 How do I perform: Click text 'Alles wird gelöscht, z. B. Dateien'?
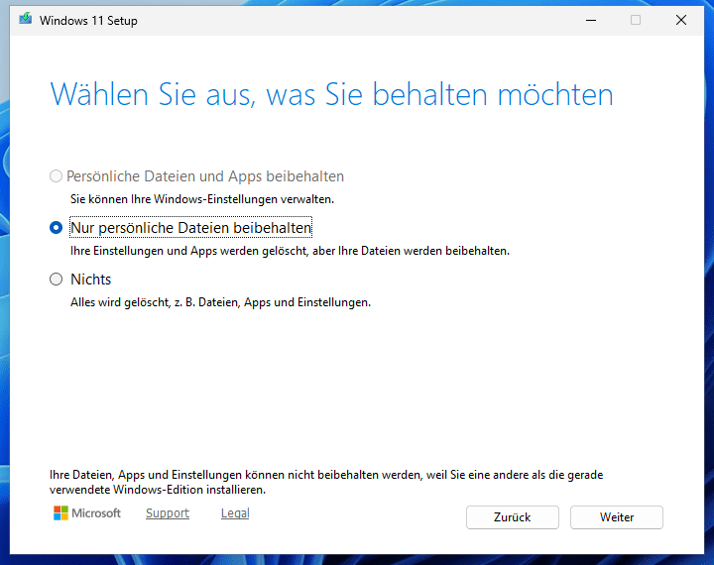coord(155,302)
